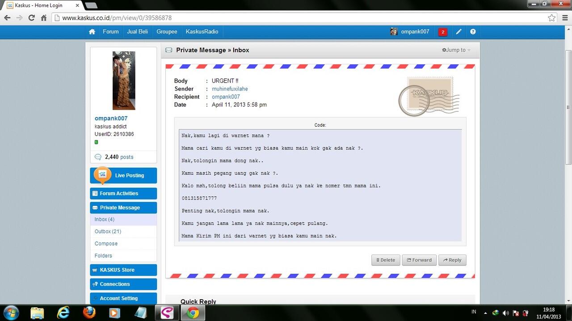Viewport: 572px width, 321px height.
Task: Click ompank007 name in top navbar
Action: pos(415,32)
